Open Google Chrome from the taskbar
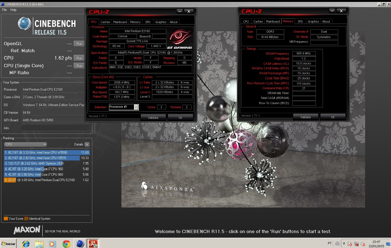The height and width of the screenshot is (248, 391). point(66,244)
